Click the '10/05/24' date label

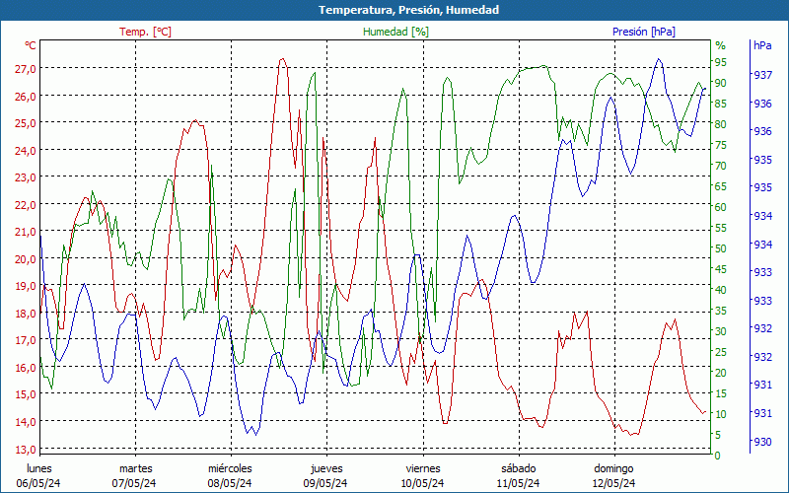tap(422, 483)
